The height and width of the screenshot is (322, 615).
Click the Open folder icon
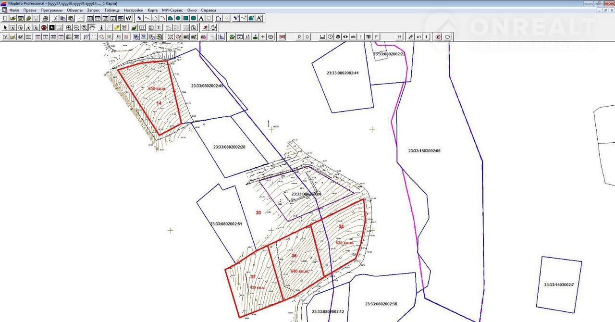(x=13, y=18)
